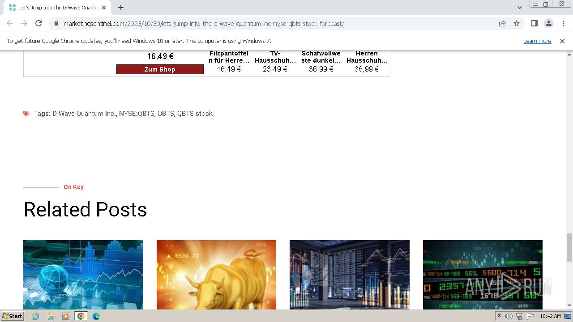Open the Schafwollweste dunkel product ad

pyautogui.click(x=321, y=61)
